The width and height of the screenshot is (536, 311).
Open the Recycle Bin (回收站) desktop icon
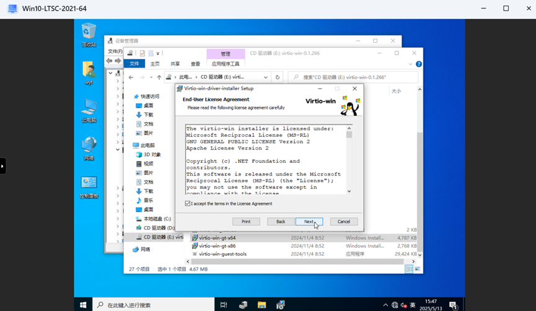pos(89,34)
